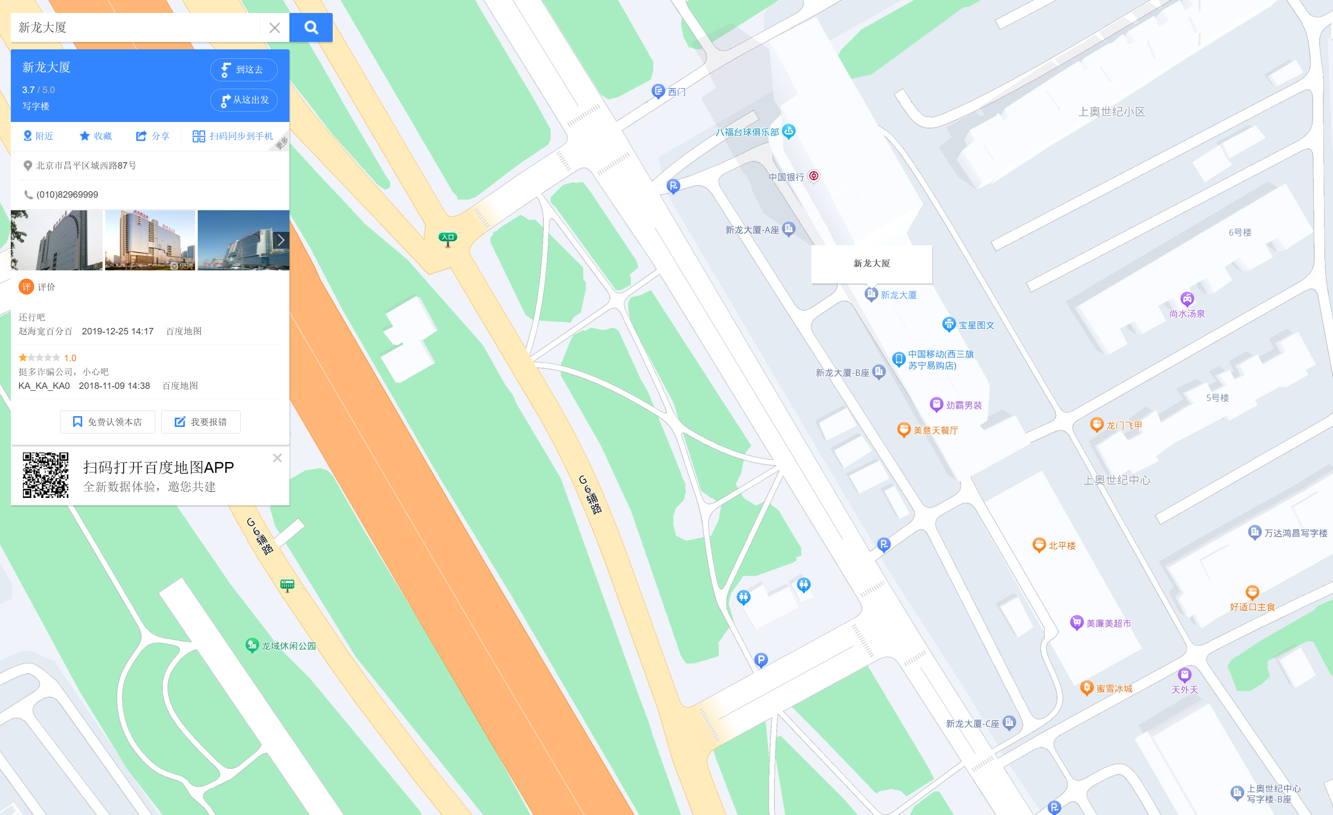Click the 到这去 directions button
This screenshot has height=815, width=1333.
click(244, 70)
